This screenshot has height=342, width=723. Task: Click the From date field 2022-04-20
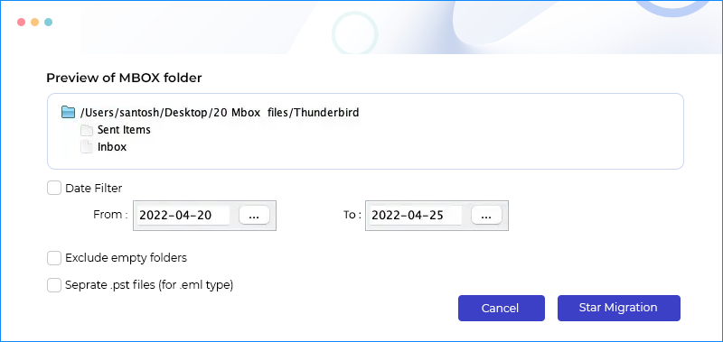click(x=183, y=216)
